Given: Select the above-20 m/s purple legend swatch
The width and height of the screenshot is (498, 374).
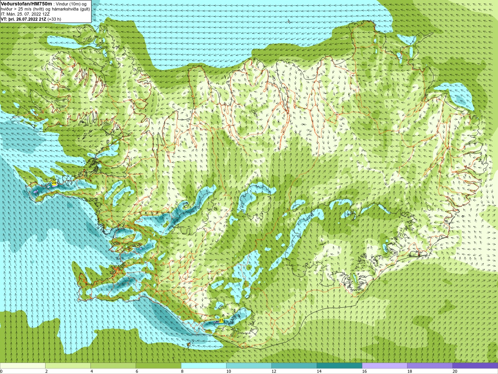Looking at the screenshot, I should point(475,366).
